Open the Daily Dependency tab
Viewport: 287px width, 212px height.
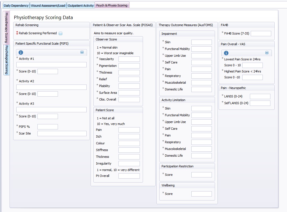click(x=16, y=5)
